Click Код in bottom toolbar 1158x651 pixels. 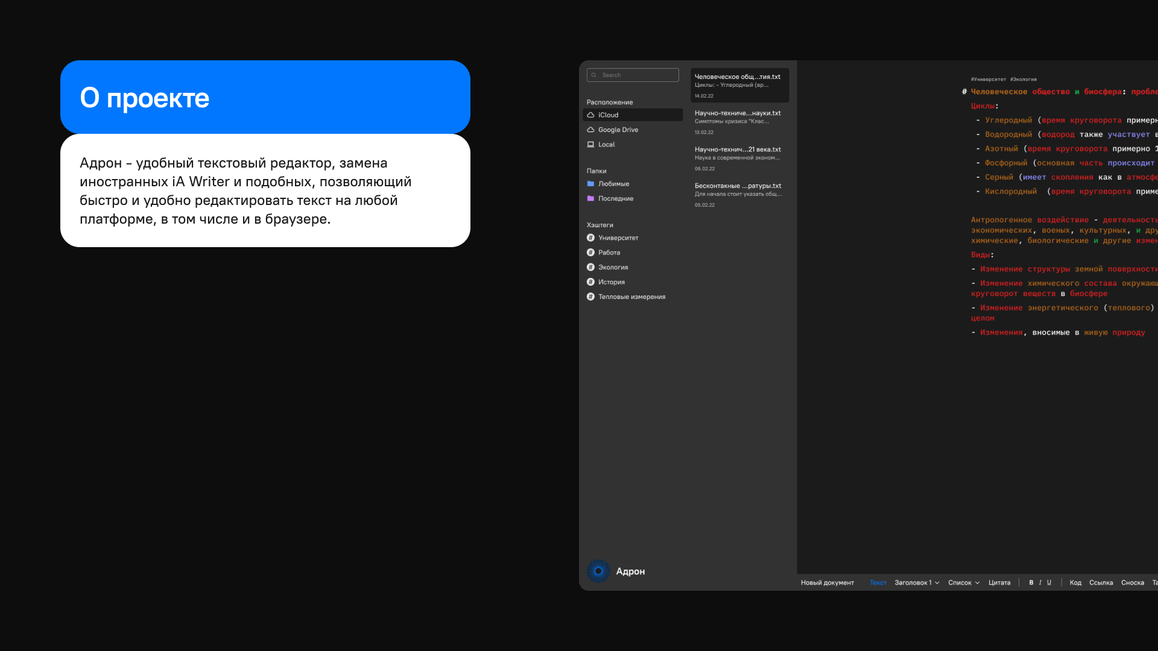click(x=1075, y=582)
